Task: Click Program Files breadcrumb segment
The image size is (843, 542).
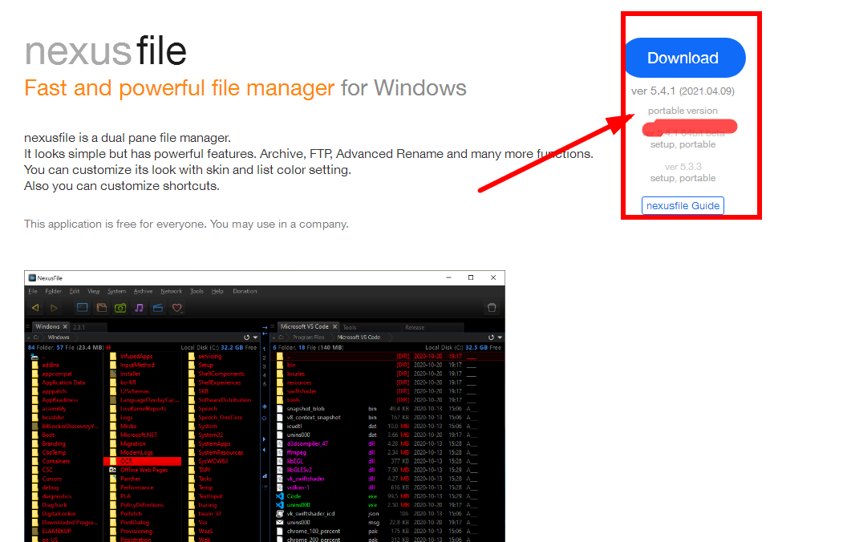Action: (x=309, y=338)
